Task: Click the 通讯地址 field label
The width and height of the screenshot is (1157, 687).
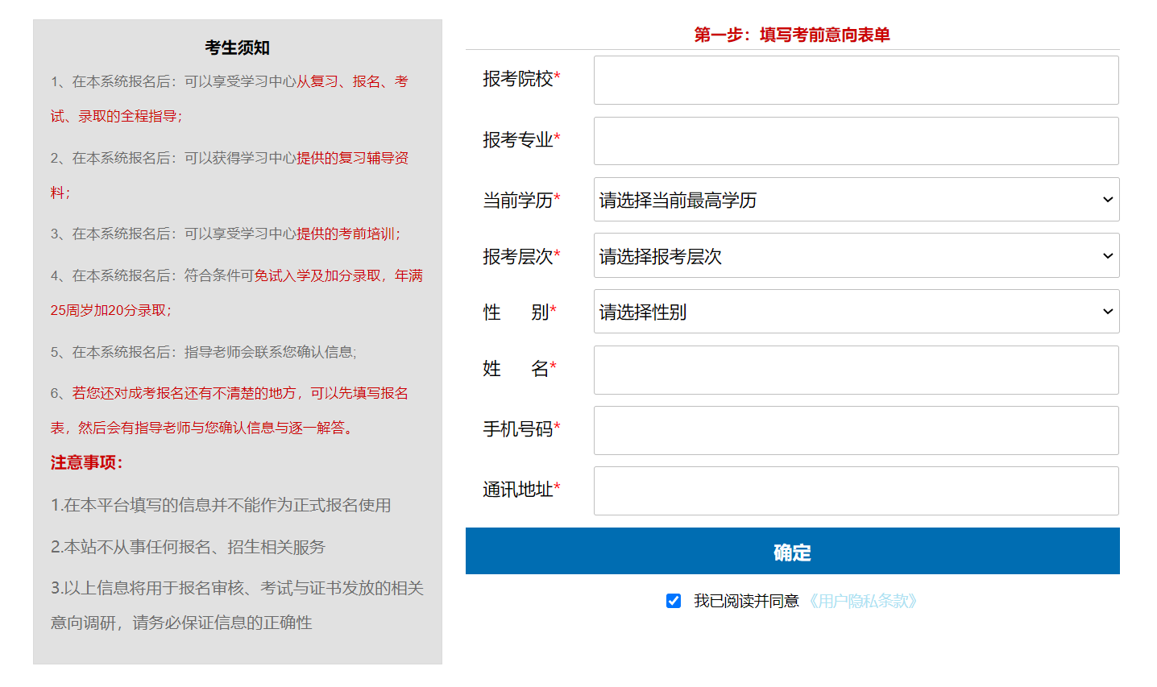Action: pyautogui.click(x=521, y=490)
